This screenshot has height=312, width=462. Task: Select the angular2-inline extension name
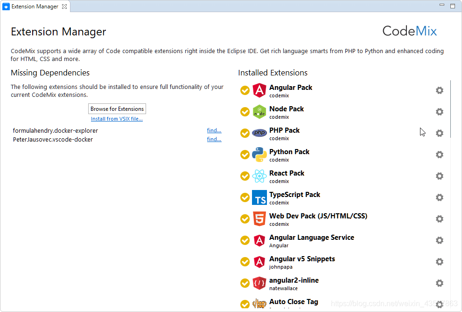tap(294, 280)
